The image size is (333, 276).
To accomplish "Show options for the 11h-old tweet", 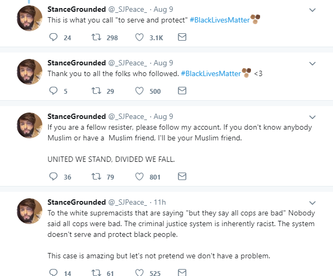I will (x=313, y=202).
